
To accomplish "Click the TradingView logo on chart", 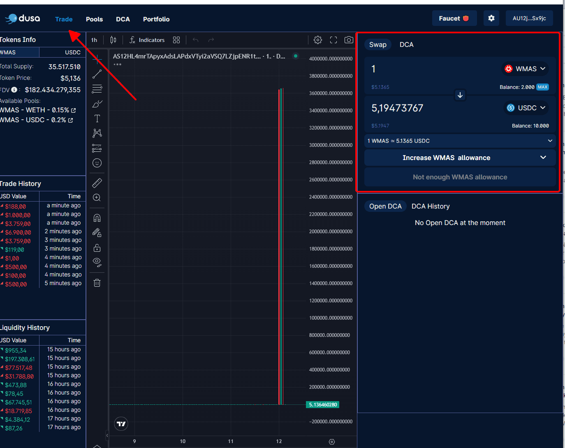I will pos(121,424).
